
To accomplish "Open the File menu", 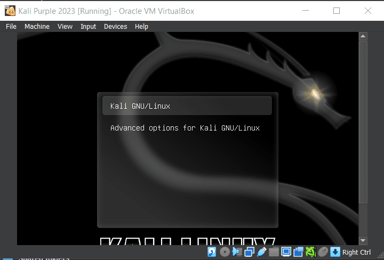I will click(11, 27).
